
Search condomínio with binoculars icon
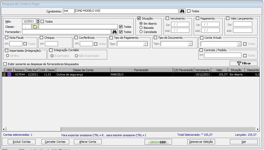(182, 11)
